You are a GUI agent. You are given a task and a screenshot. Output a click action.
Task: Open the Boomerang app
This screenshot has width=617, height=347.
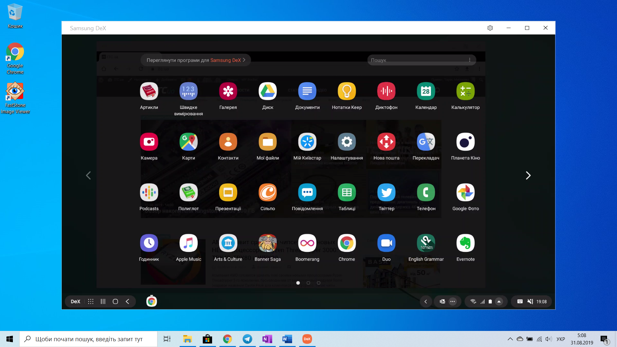pyautogui.click(x=307, y=243)
